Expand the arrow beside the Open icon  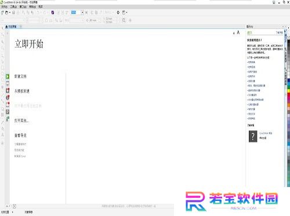pyautogui.click(x=10, y=13)
